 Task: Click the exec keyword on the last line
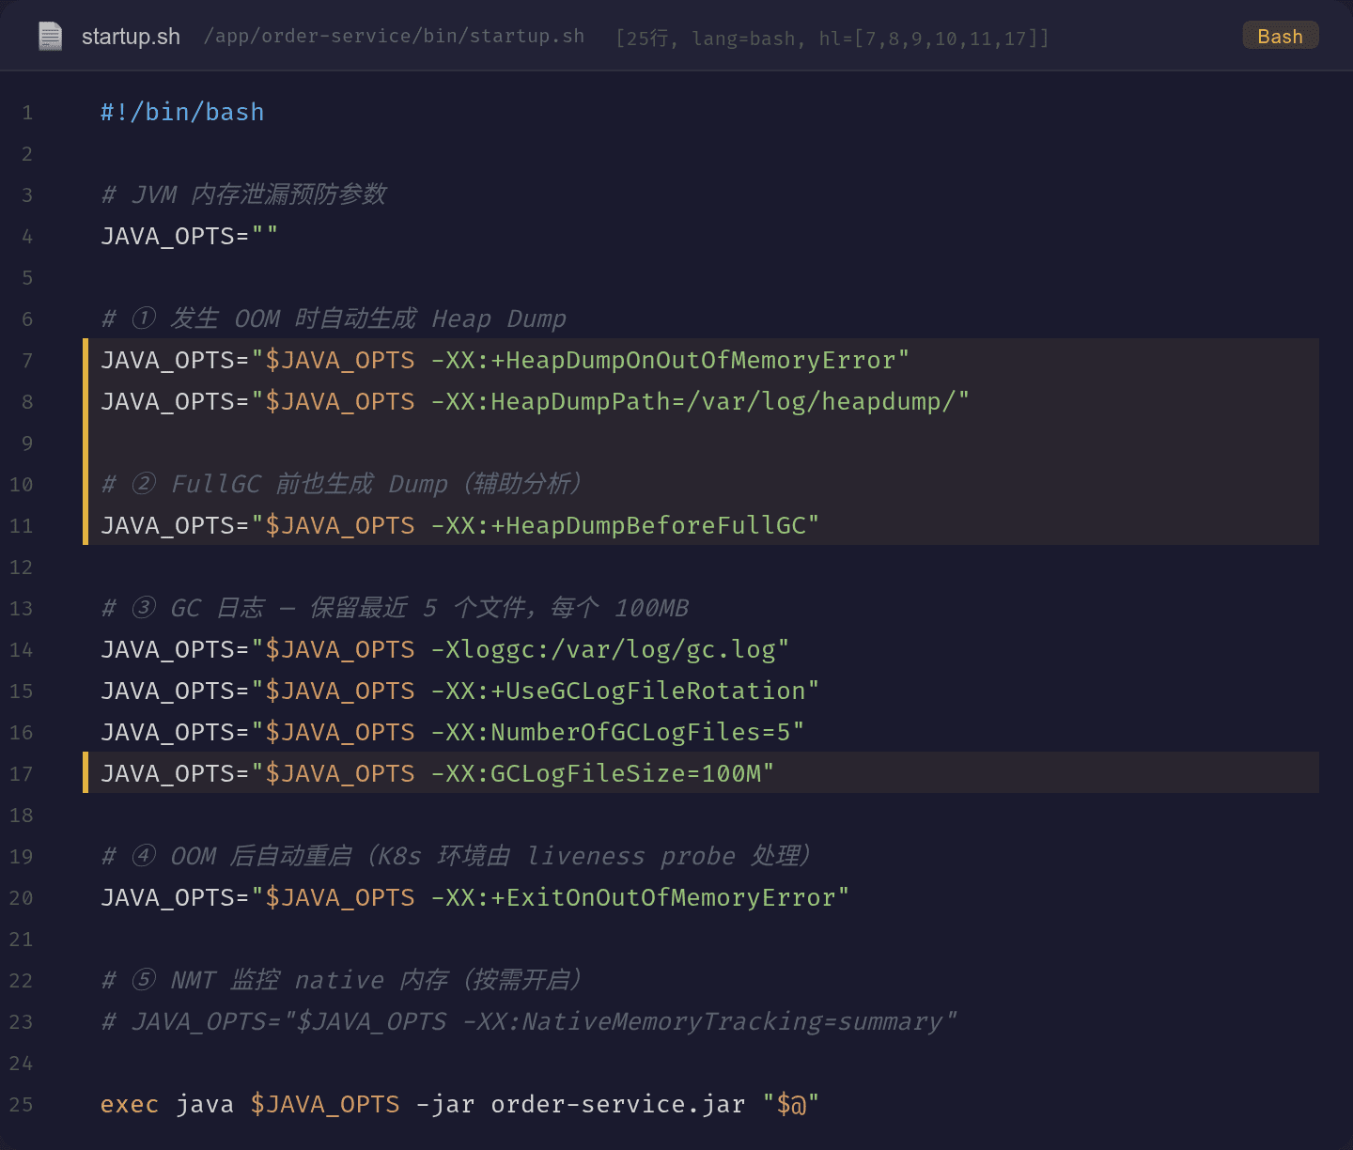(130, 1104)
